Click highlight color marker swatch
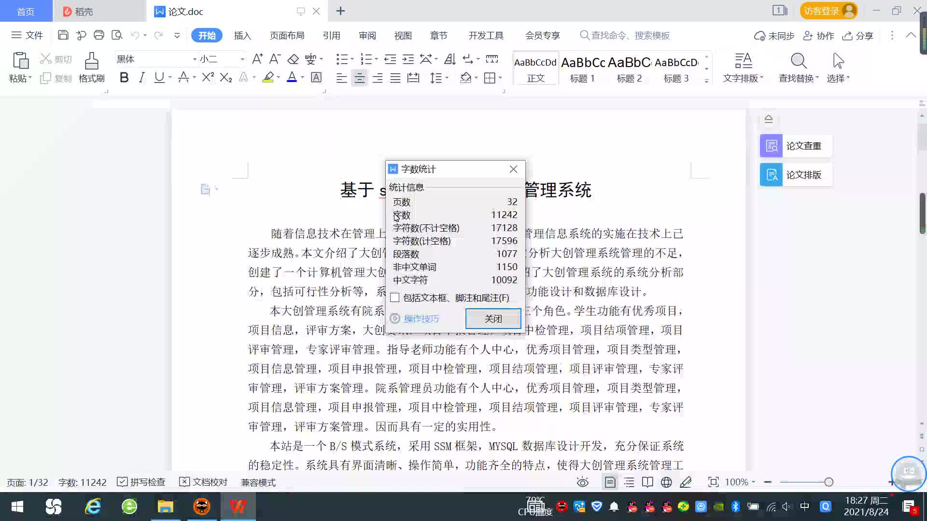The height and width of the screenshot is (521, 927). point(268,77)
